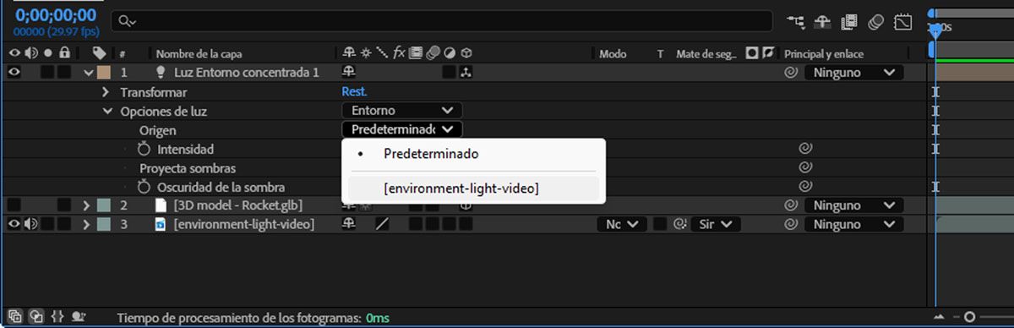
Task: Toggle lock box of Luz Entorno layer
Action: (x=64, y=73)
